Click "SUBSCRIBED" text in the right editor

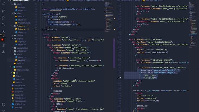point(142,106)
